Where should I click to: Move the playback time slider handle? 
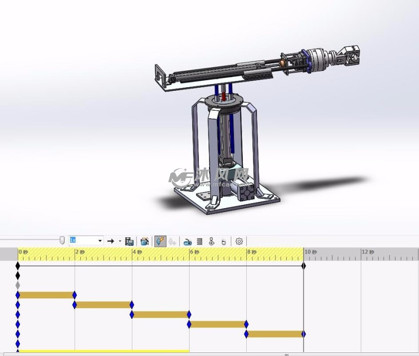pyautogui.click(x=62, y=240)
